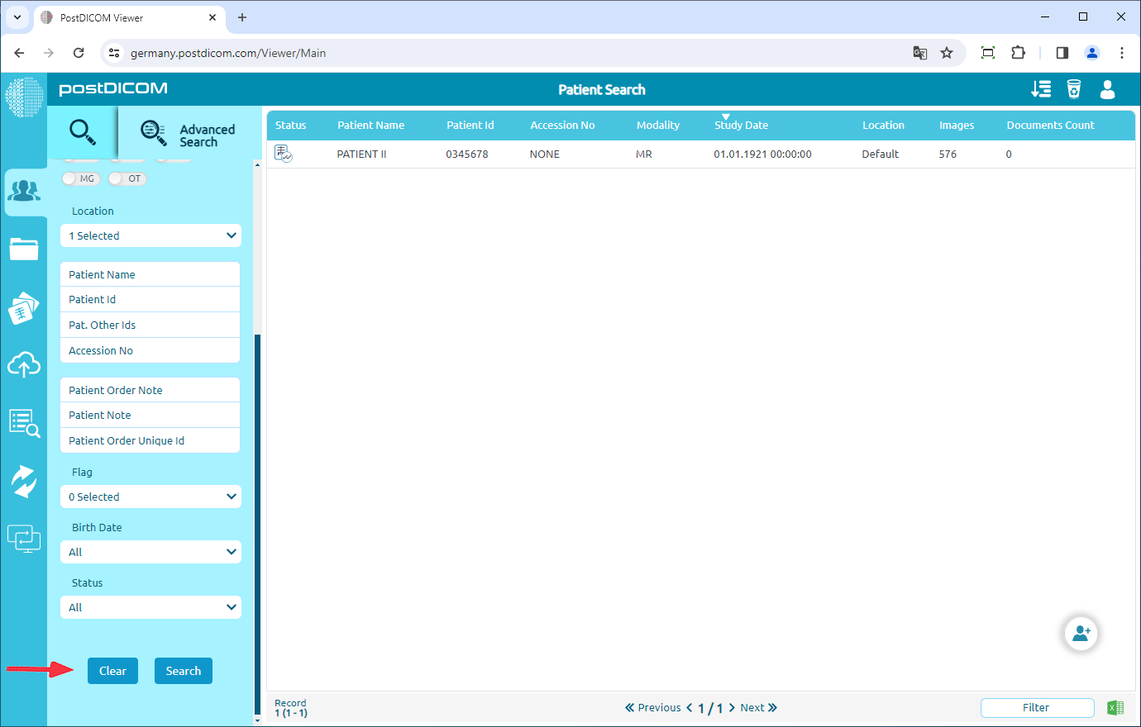Image resolution: width=1141 pixels, height=727 pixels.
Task: Click the Clear button to reset filters
Action: 112,671
